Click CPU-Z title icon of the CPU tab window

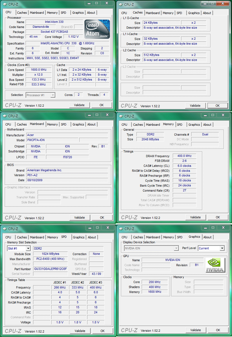point(5,4)
